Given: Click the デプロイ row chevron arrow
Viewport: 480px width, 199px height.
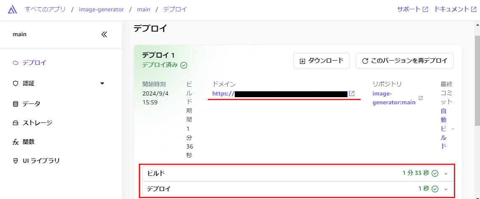Looking at the screenshot, I should [x=446, y=189].
